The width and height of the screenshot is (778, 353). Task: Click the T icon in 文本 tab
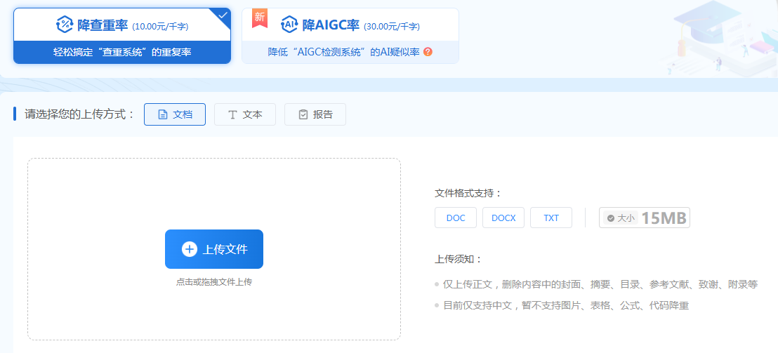coord(232,114)
